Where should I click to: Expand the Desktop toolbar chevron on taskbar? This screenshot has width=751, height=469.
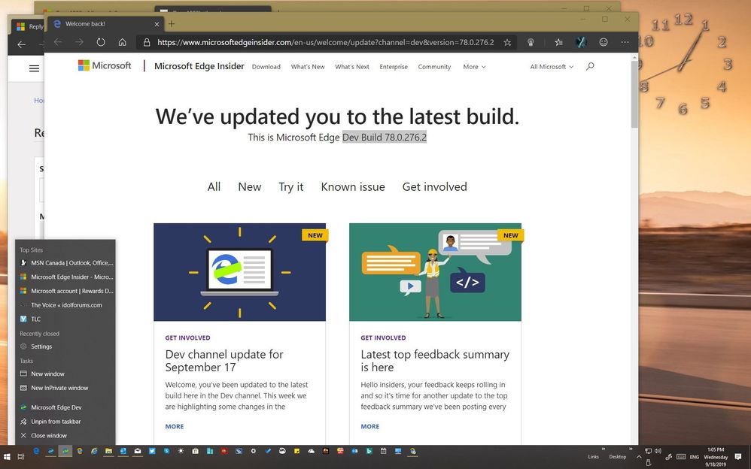pos(631,449)
